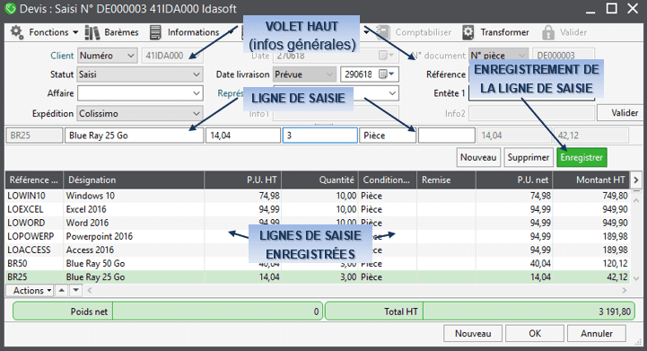647x351 pixels.
Task: Click the Pièce conditionnement entry field
Action: coord(388,136)
